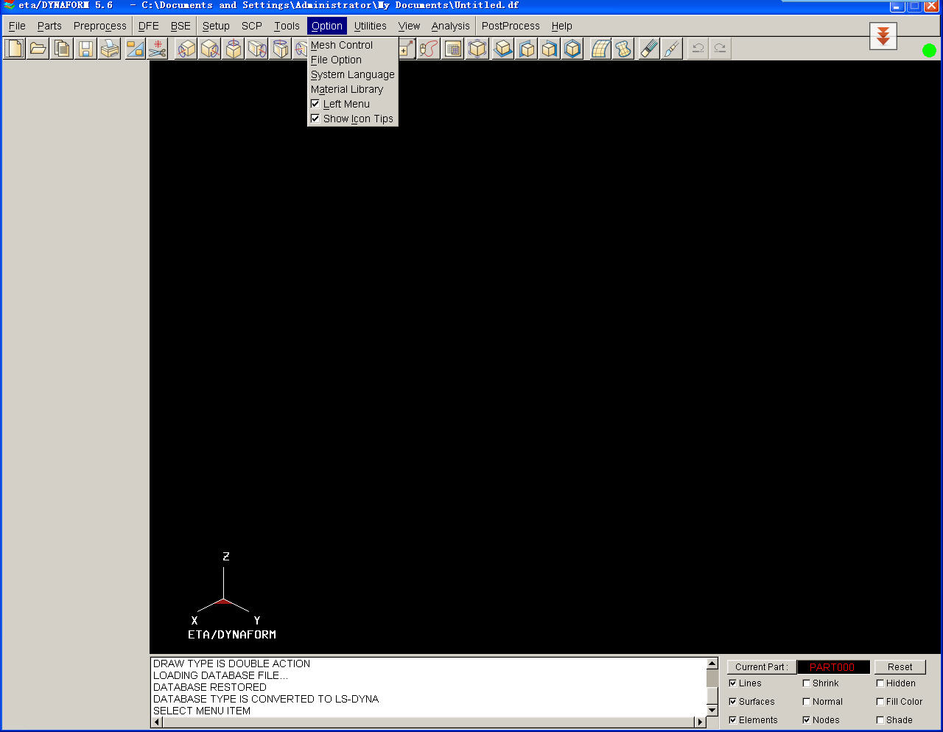Open the PostProcess menu
This screenshot has width=943, height=732.
tap(511, 26)
